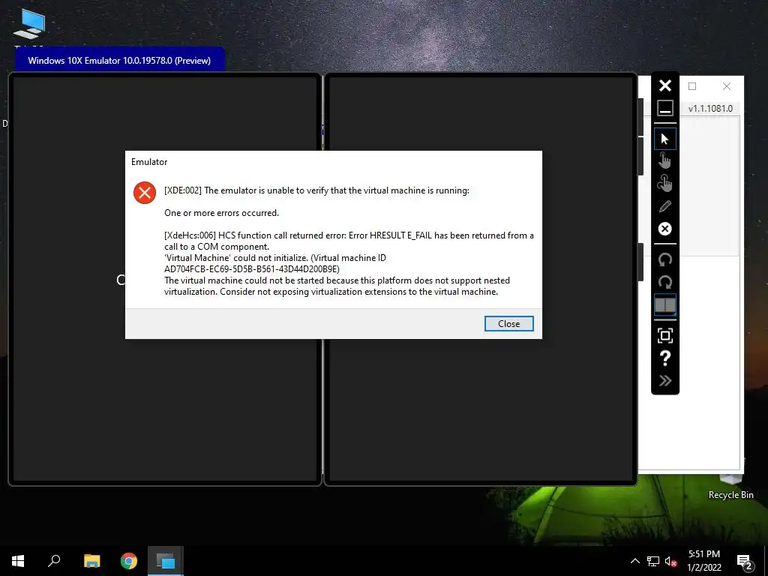This screenshot has height=576, width=768.
Task: Open taskbar search
Action: coord(54,561)
